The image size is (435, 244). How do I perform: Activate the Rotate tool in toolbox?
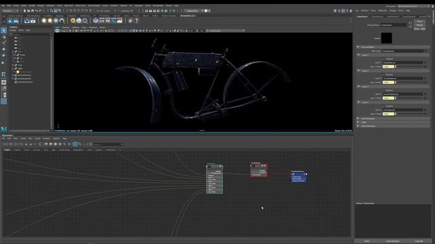click(3, 56)
